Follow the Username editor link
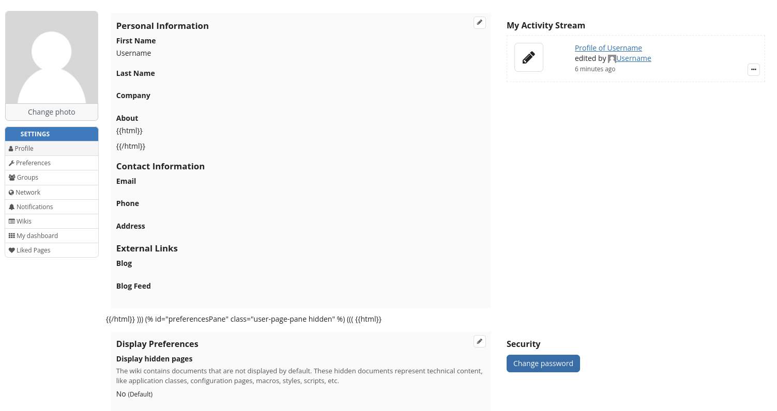The width and height of the screenshot is (777, 411). tap(633, 58)
